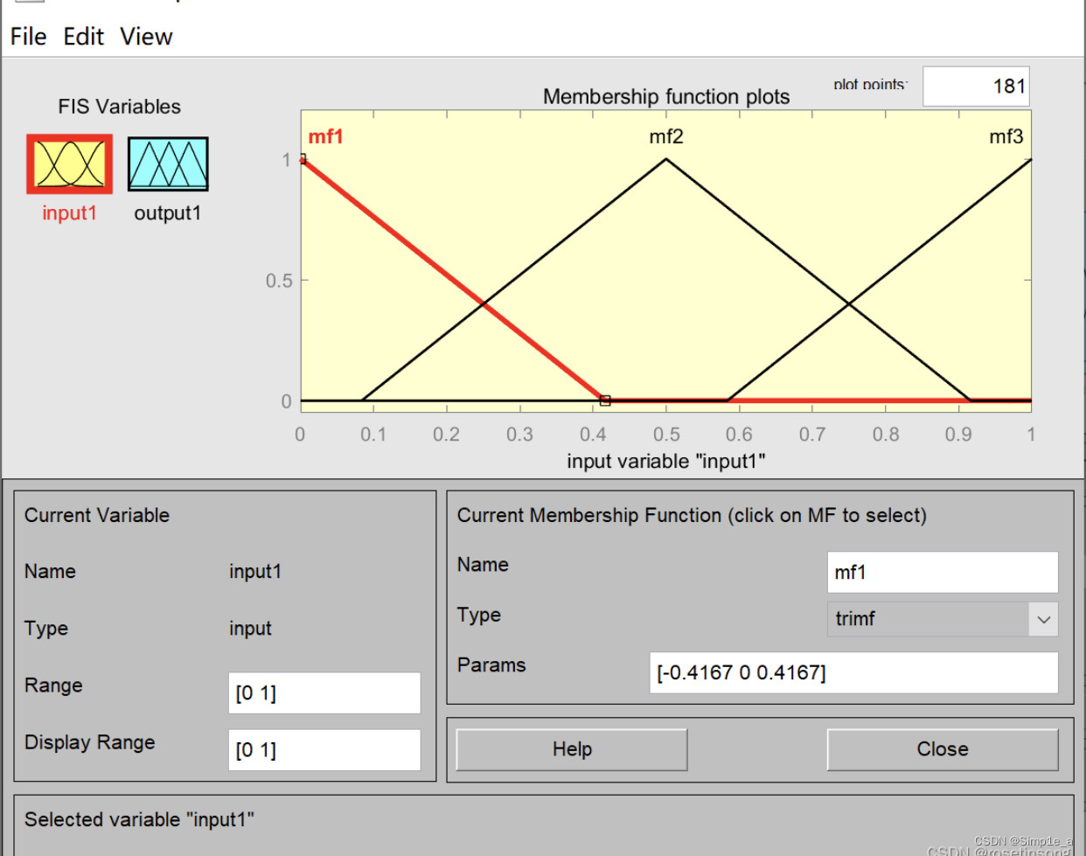
Task: Click the Params field with [-0.4167 0 0.4167]
Action: click(x=853, y=672)
